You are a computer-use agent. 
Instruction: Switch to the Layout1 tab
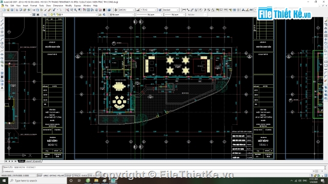pos(29,162)
